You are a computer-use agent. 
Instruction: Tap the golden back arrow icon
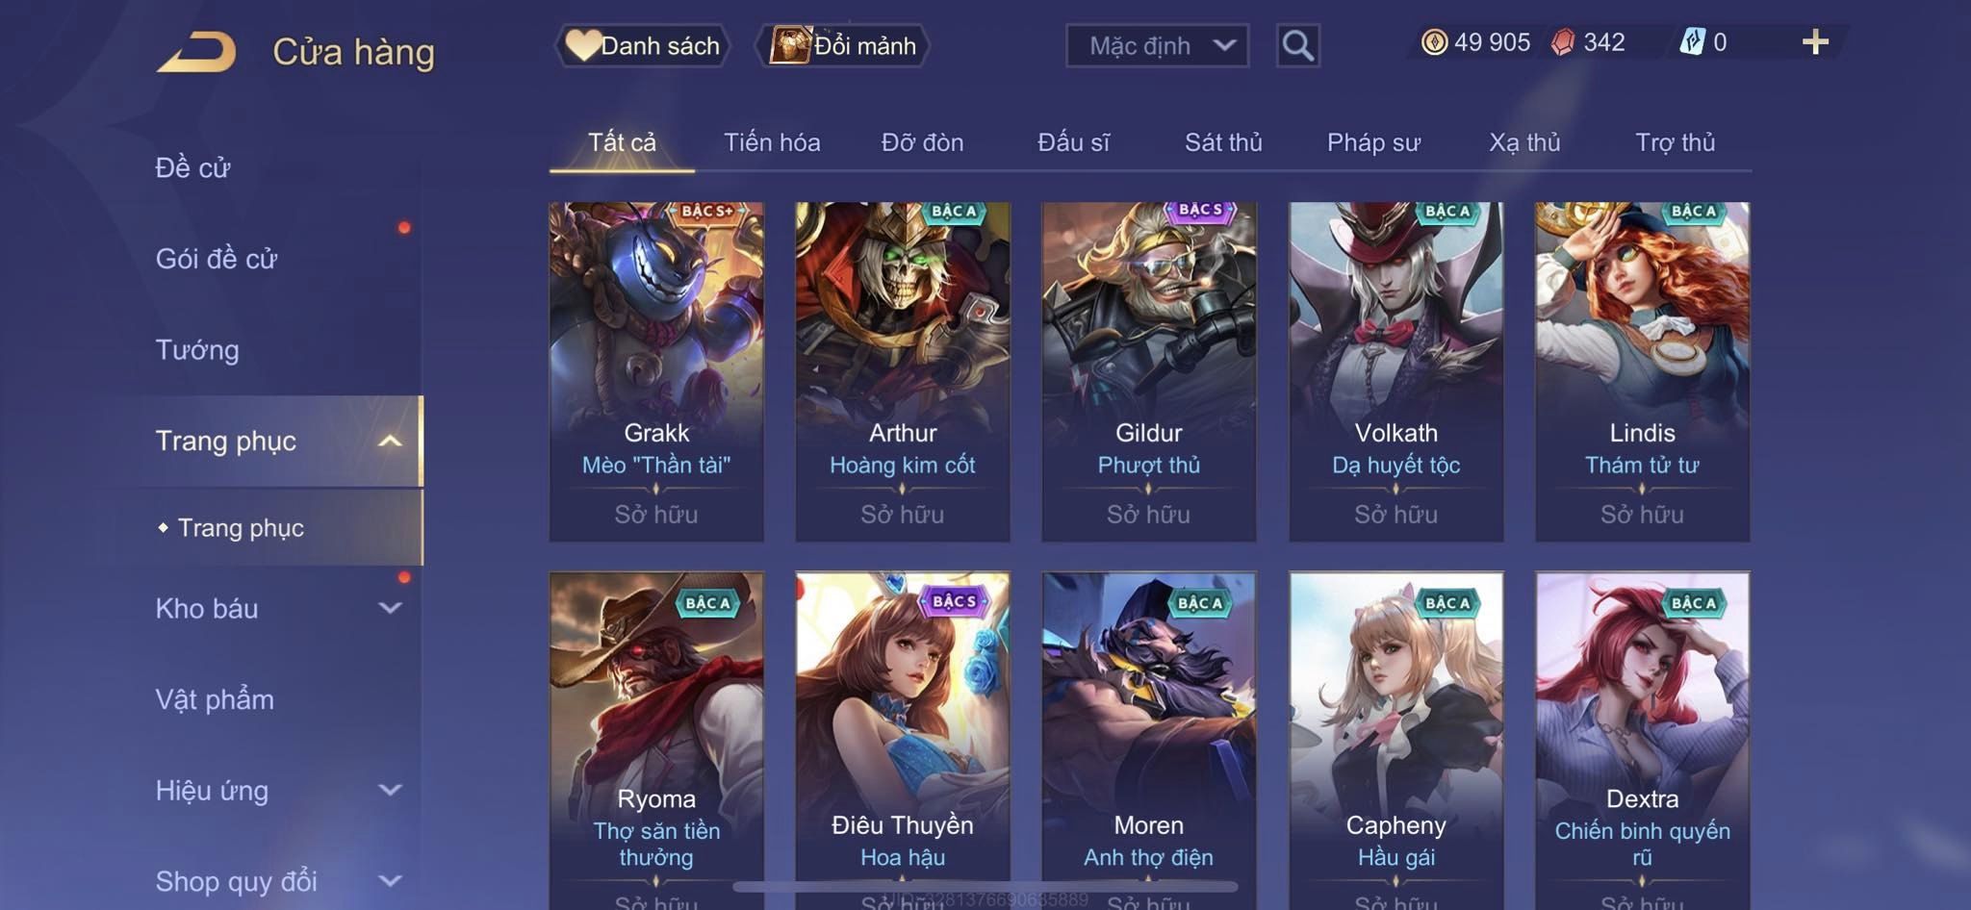pyautogui.click(x=197, y=51)
